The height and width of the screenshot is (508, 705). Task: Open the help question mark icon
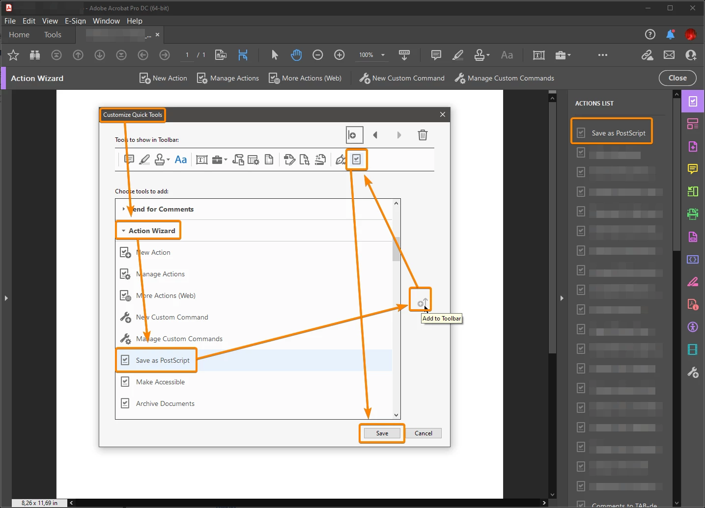coord(650,34)
